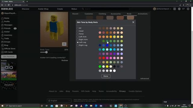
Task: Pick the bright blue skin tone swatch
Action: coord(107,45)
